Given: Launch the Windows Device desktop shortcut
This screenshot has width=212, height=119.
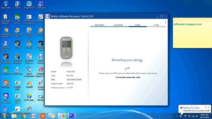Looking at the screenshot, I should (6, 46).
